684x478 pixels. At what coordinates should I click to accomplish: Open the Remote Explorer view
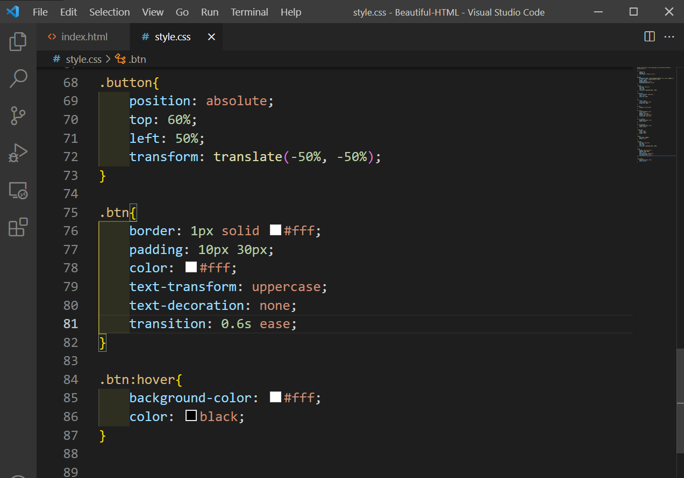pos(18,190)
